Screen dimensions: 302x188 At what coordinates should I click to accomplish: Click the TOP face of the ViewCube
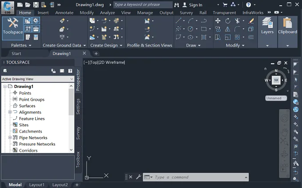pyautogui.click(x=276, y=80)
